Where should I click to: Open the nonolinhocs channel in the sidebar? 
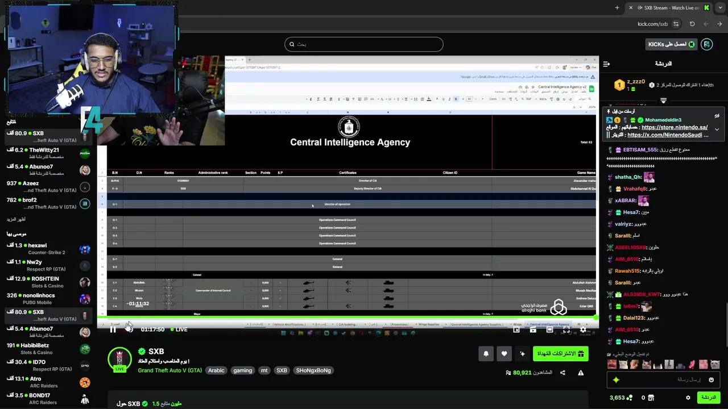[x=48, y=299]
